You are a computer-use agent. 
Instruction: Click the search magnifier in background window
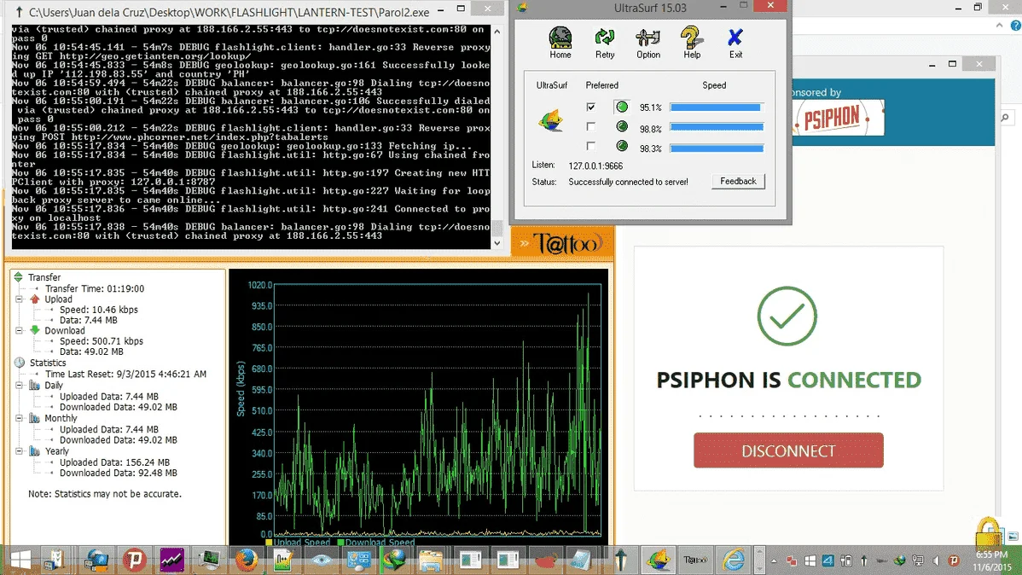[1005, 118]
